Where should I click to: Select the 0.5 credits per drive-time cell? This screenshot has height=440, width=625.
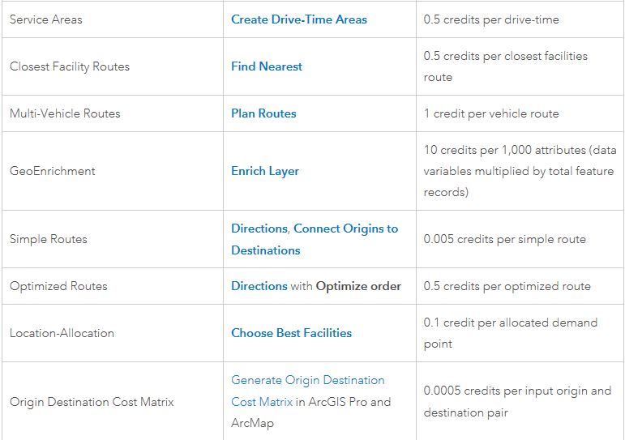tap(490, 19)
